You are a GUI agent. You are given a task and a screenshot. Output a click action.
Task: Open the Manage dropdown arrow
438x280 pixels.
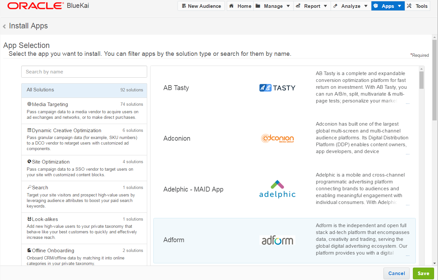[x=288, y=6]
